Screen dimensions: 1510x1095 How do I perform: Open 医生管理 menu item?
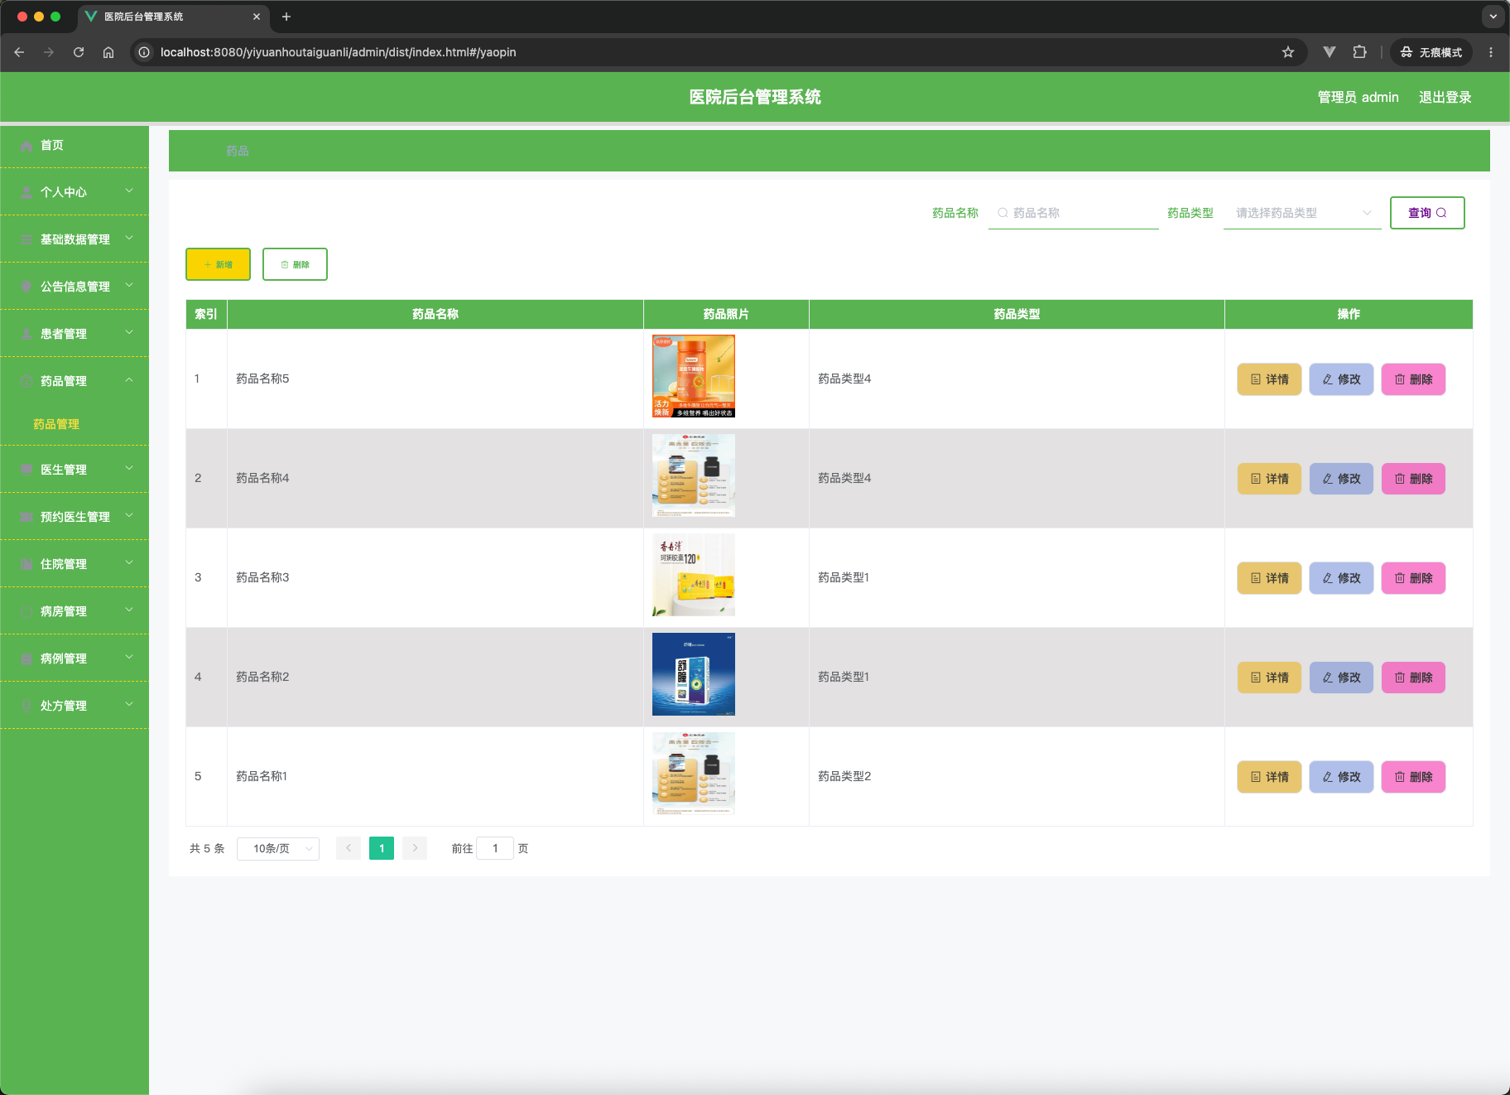coord(75,470)
